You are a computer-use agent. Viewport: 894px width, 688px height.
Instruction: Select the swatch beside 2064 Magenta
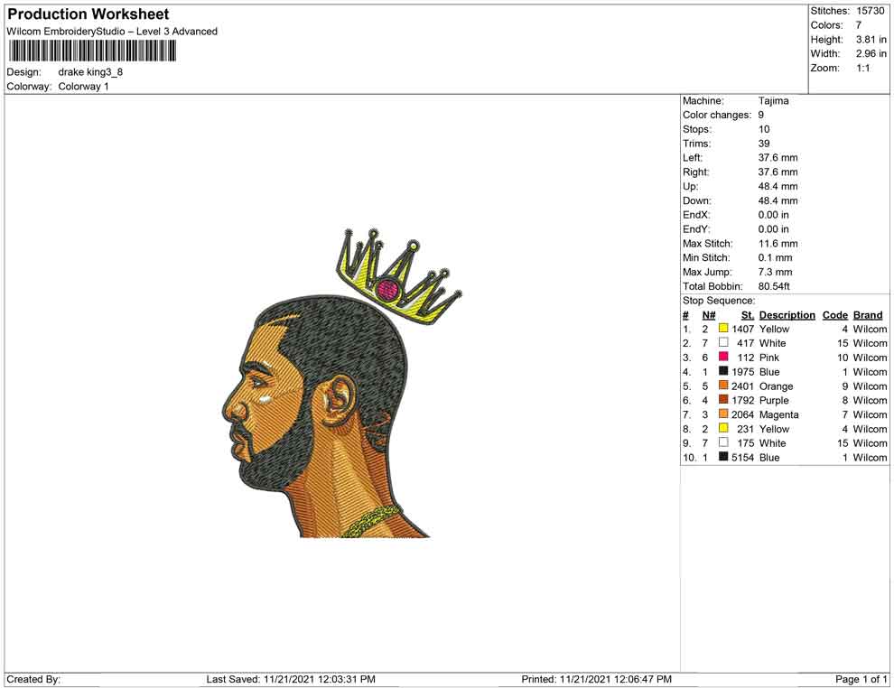723,414
